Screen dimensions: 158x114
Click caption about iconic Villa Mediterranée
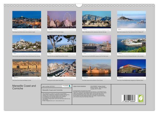(130, 80)
